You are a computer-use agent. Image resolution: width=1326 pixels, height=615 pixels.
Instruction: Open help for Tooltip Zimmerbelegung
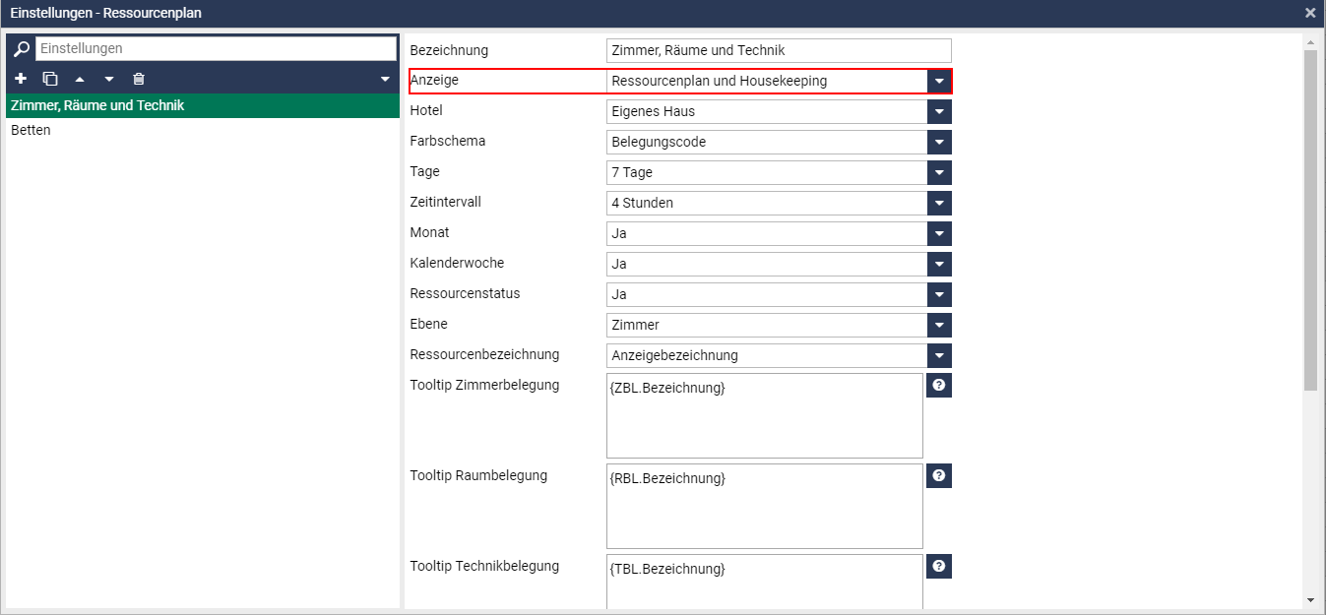[x=939, y=385]
